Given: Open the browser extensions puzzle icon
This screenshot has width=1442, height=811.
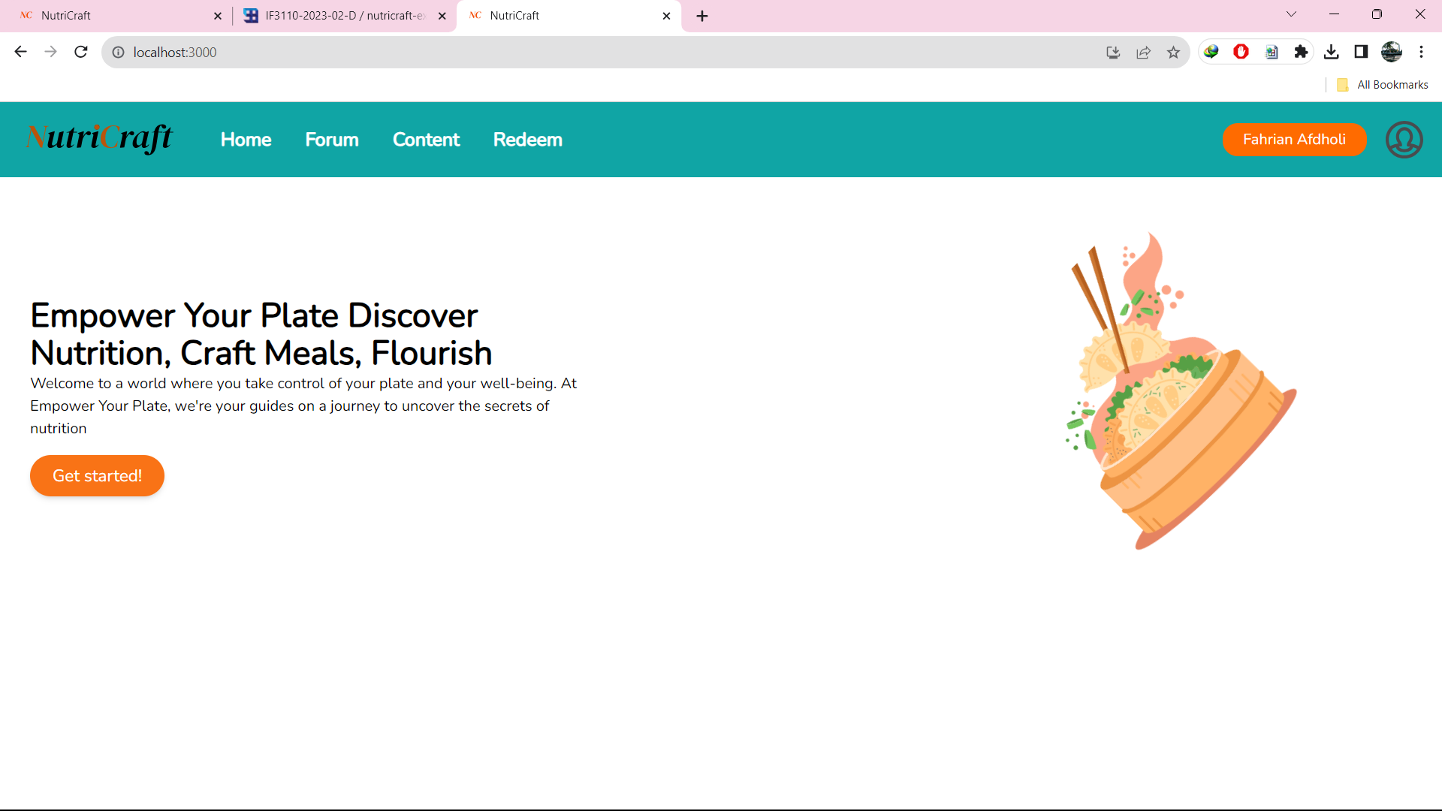Looking at the screenshot, I should pyautogui.click(x=1301, y=52).
